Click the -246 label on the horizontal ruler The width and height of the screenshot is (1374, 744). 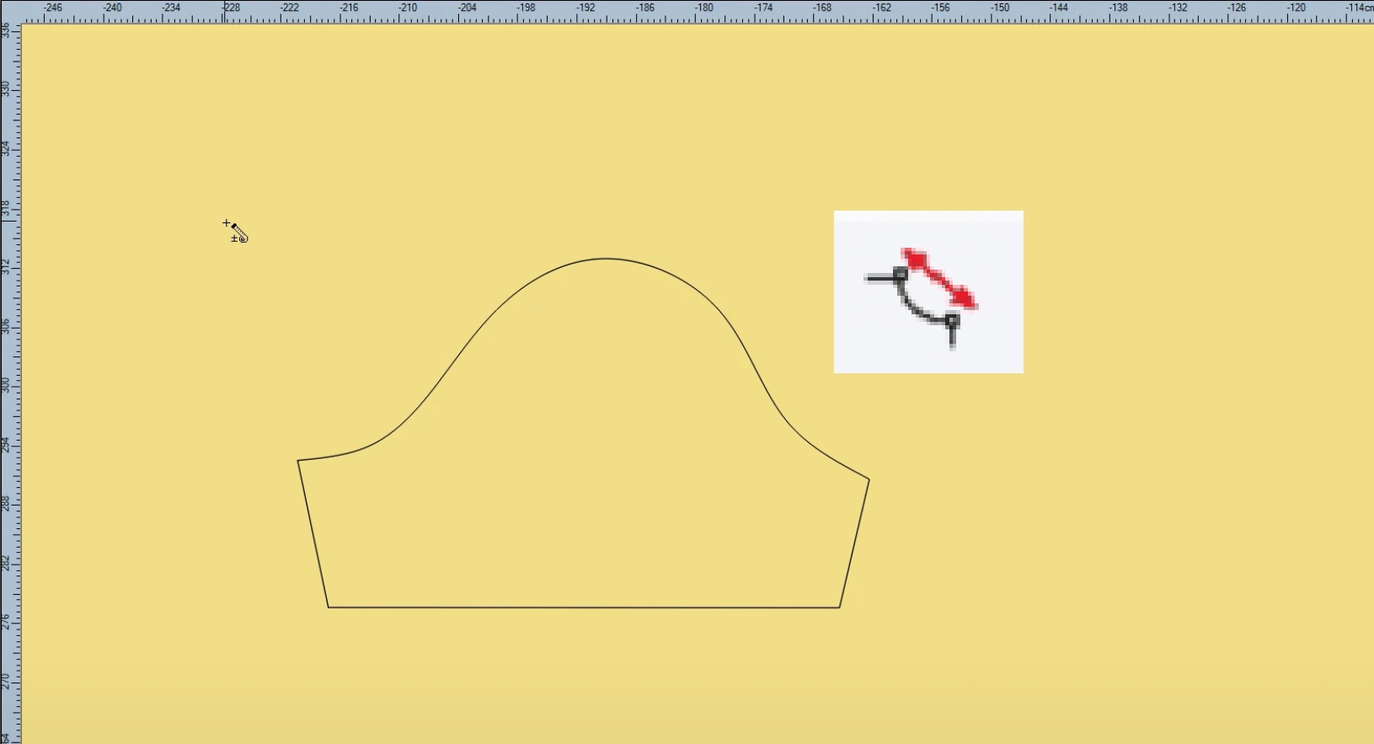click(52, 8)
